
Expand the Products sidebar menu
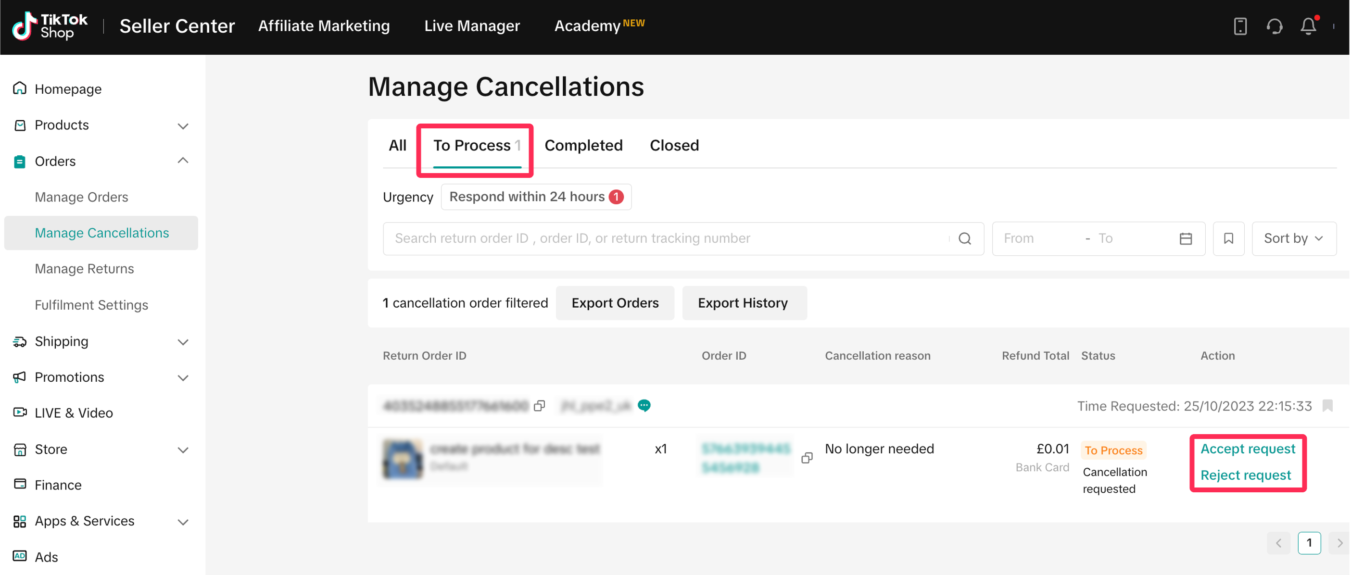click(182, 125)
